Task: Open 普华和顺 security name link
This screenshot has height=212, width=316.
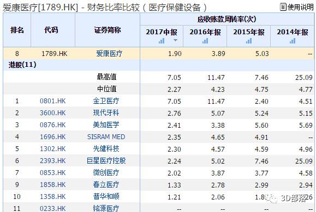Action: [106, 197]
